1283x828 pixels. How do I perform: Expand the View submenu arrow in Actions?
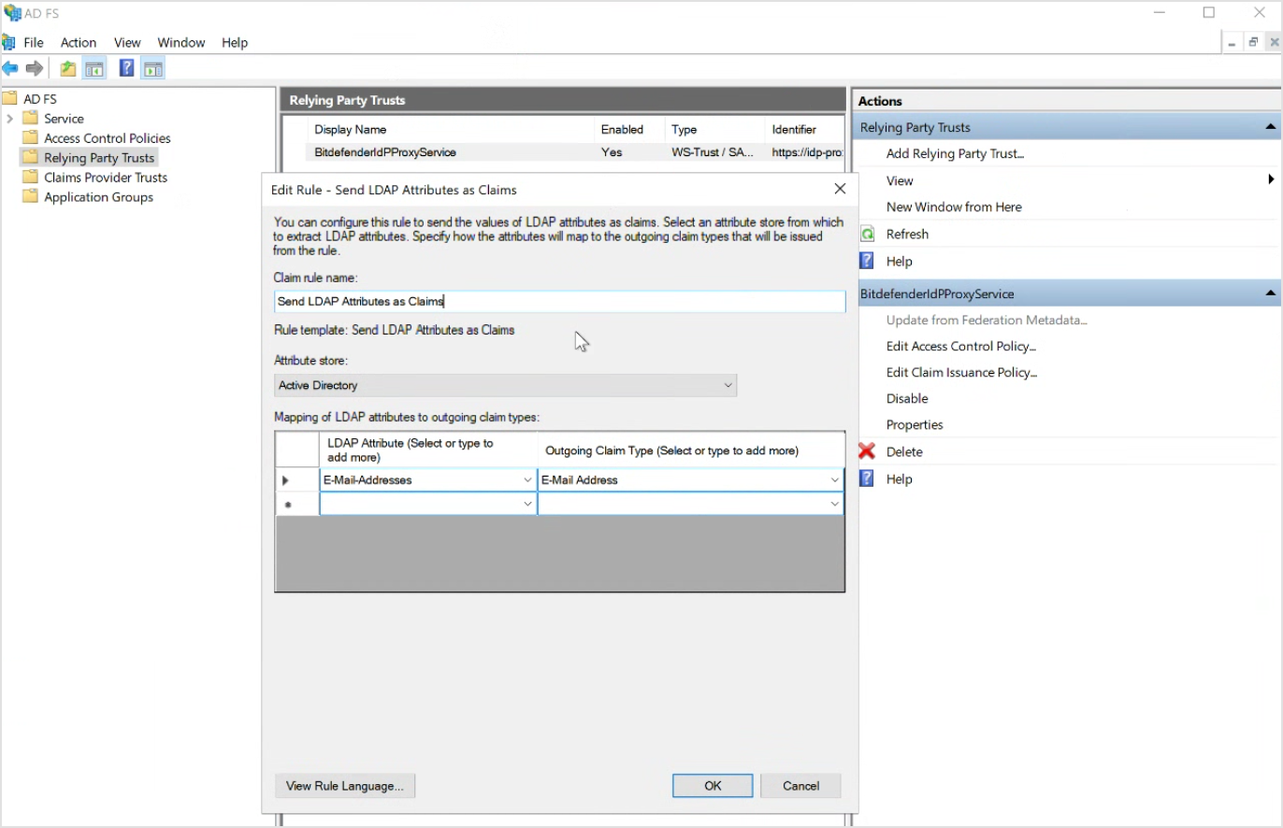click(1271, 179)
